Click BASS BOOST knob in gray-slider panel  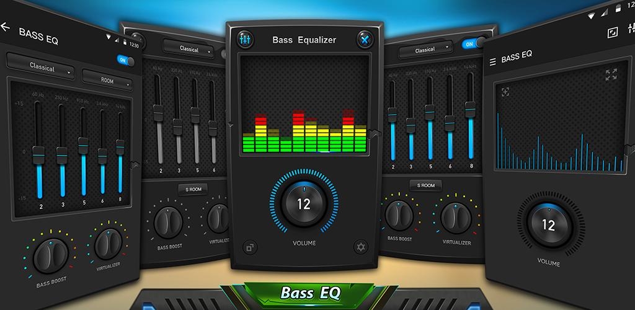tap(168, 222)
